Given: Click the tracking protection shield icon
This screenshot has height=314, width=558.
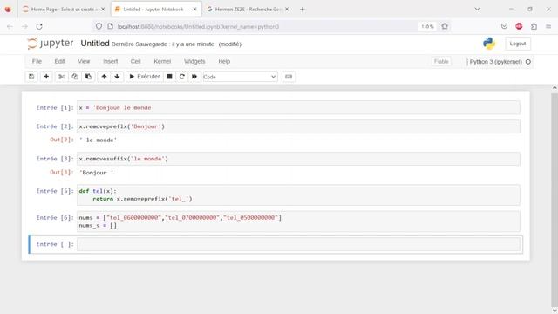Looking at the screenshot, I should tap(99, 26).
